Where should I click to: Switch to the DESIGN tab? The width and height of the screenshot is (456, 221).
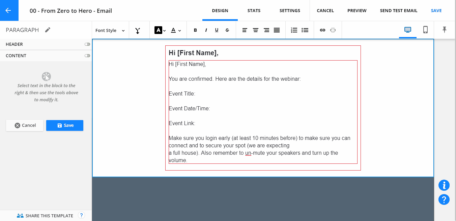pyautogui.click(x=220, y=10)
